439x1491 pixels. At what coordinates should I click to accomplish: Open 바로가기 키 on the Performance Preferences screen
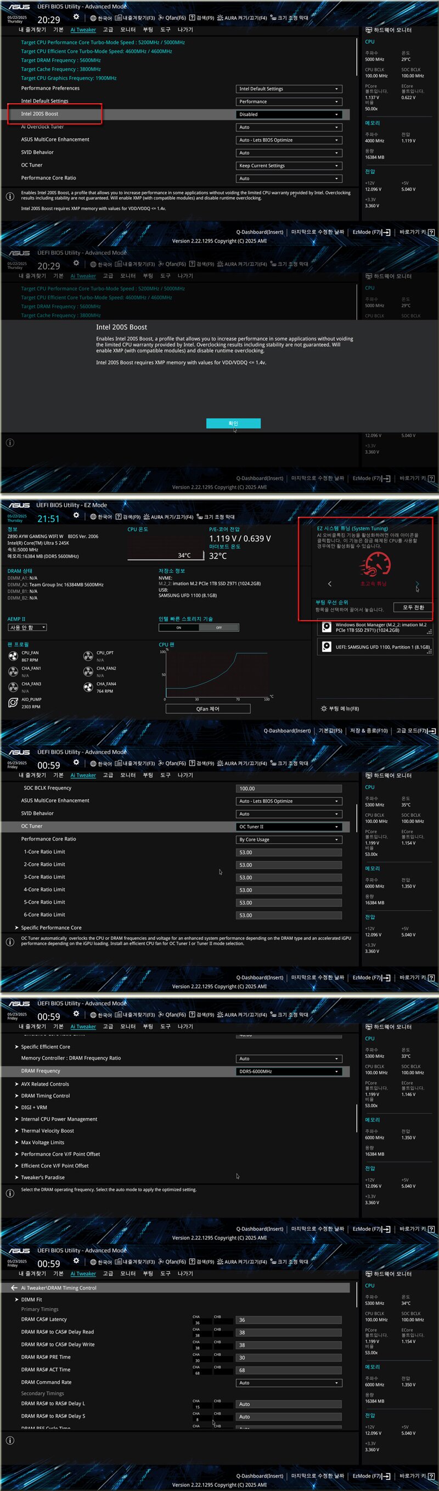417,232
